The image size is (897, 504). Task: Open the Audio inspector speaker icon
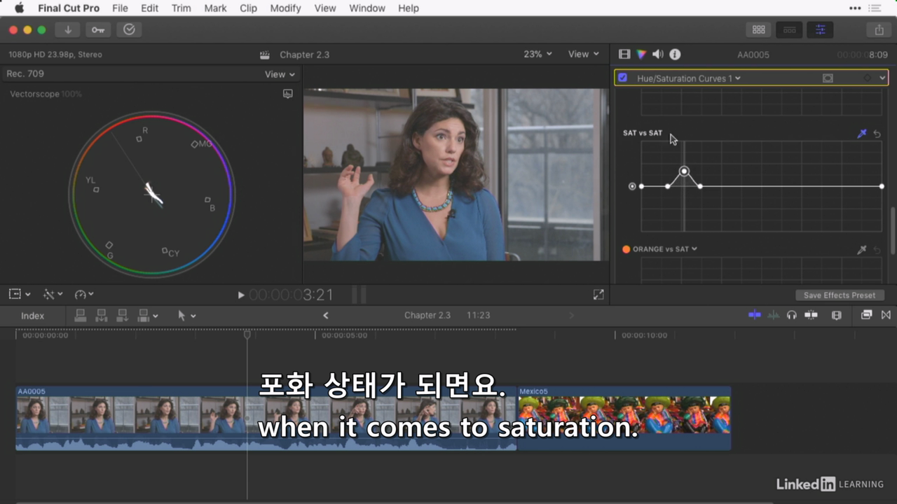(x=658, y=54)
